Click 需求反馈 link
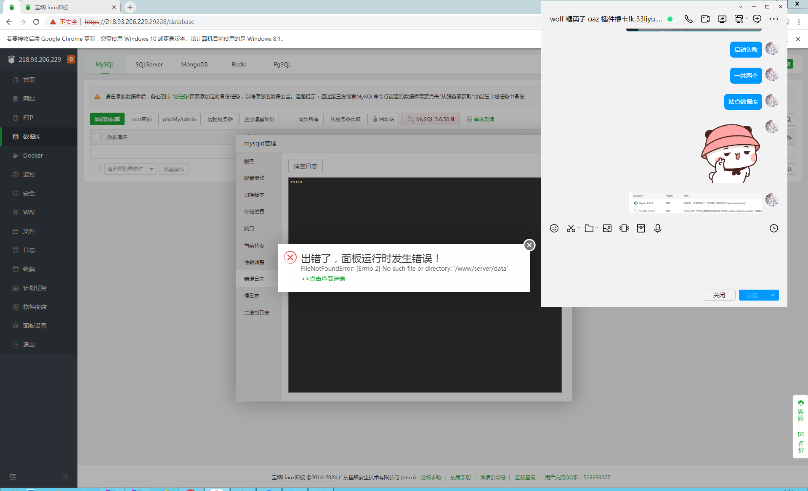 [481, 119]
